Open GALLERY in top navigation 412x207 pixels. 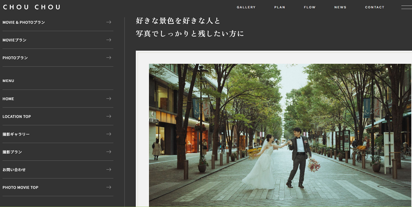(246, 7)
